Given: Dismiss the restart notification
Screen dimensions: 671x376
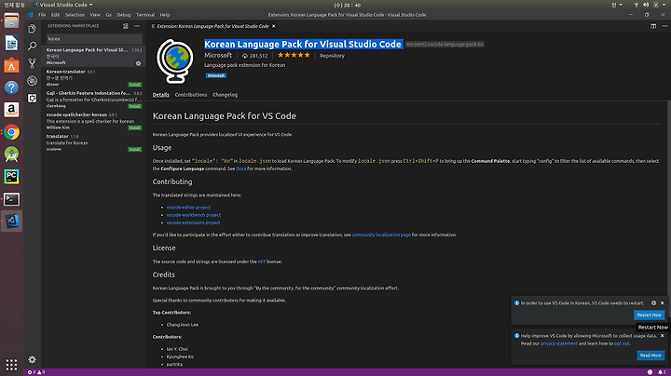Looking at the screenshot, I should click(x=663, y=302).
